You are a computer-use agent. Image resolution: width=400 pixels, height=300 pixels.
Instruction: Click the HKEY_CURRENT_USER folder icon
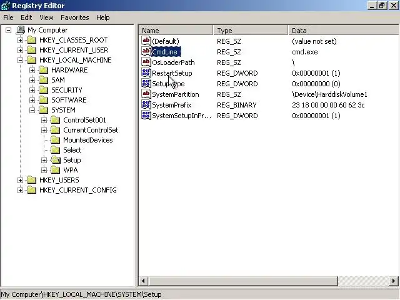32,50
